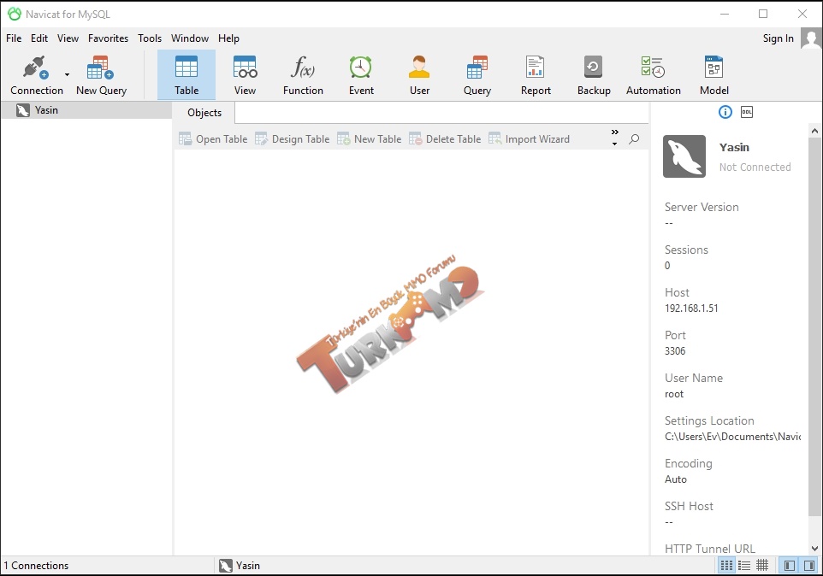823x576 pixels.
Task: Click '1 Connections' status text
Action: [36, 566]
